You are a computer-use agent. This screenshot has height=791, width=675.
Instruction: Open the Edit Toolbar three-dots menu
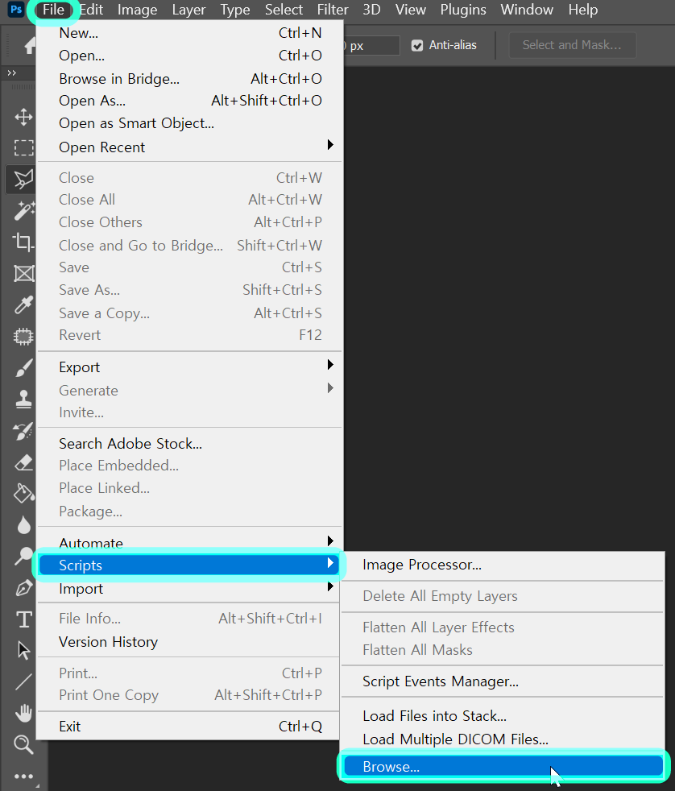[23, 776]
